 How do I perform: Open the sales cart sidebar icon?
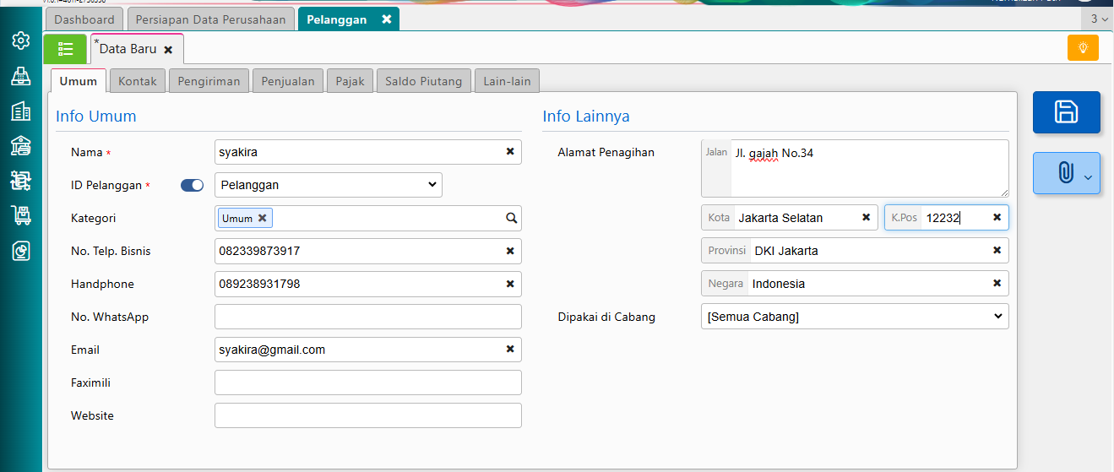(21, 180)
